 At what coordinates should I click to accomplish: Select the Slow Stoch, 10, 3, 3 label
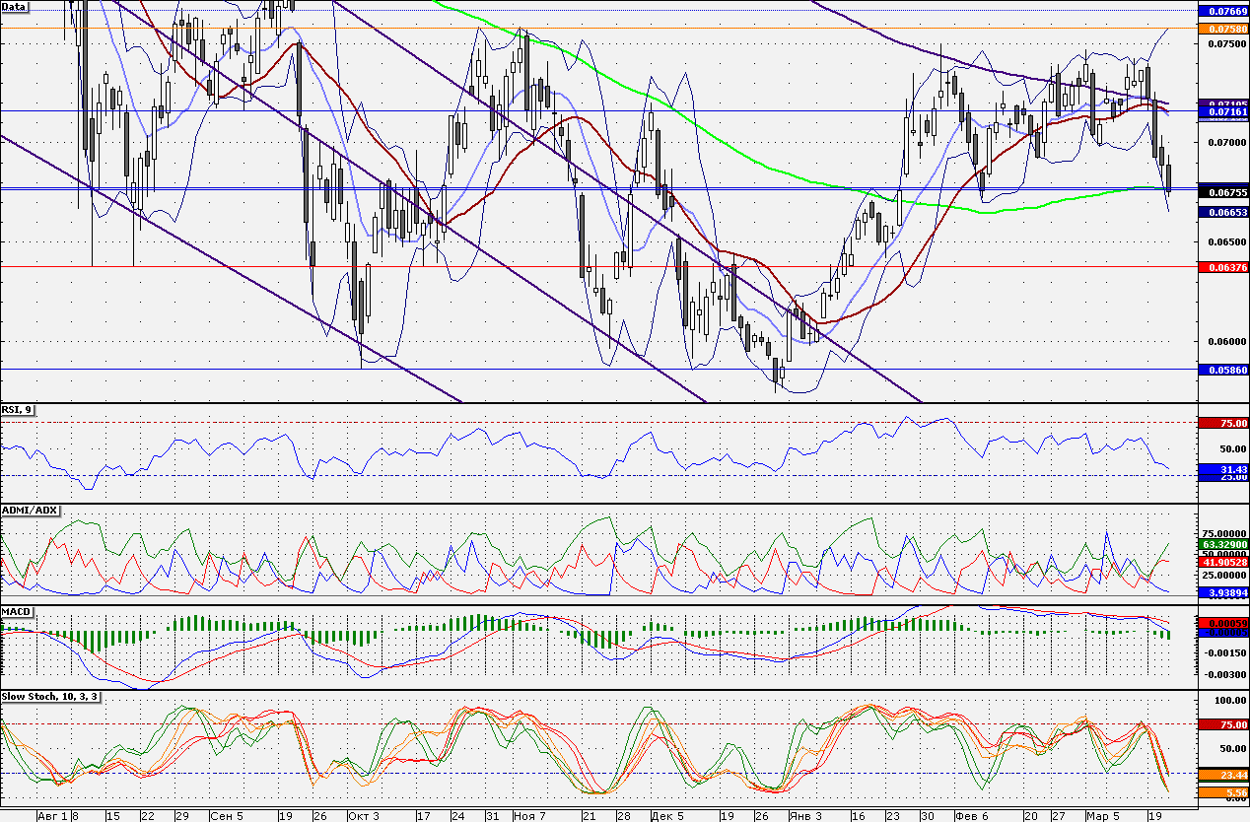tap(50, 697)
